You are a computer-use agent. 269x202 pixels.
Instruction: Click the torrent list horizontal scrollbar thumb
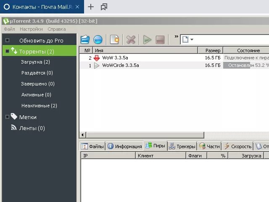145,135
